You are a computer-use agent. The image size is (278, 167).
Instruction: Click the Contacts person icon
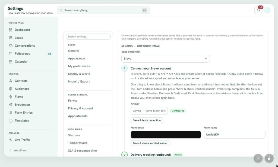tap(11, 81)
